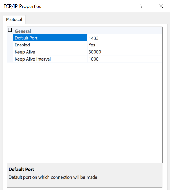Click the empty area below the property rows
This screenshot has height=190, width=170.
click(84, 111)
